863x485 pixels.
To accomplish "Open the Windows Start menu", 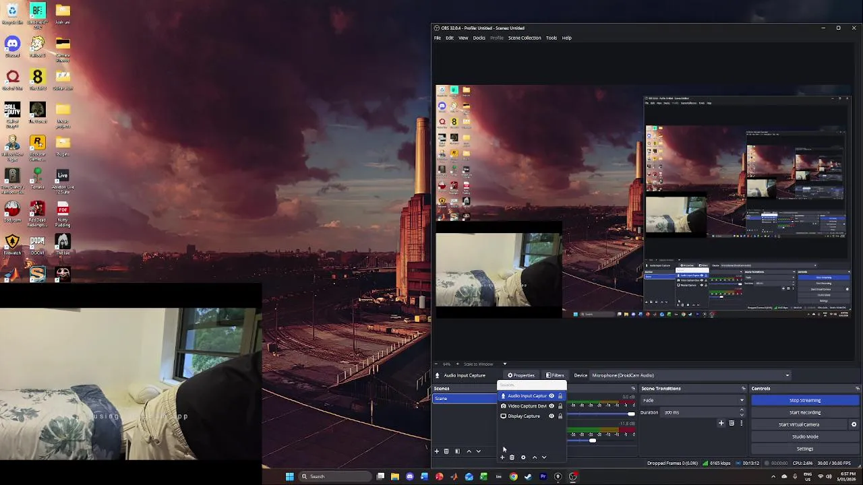I will (290, 476).
